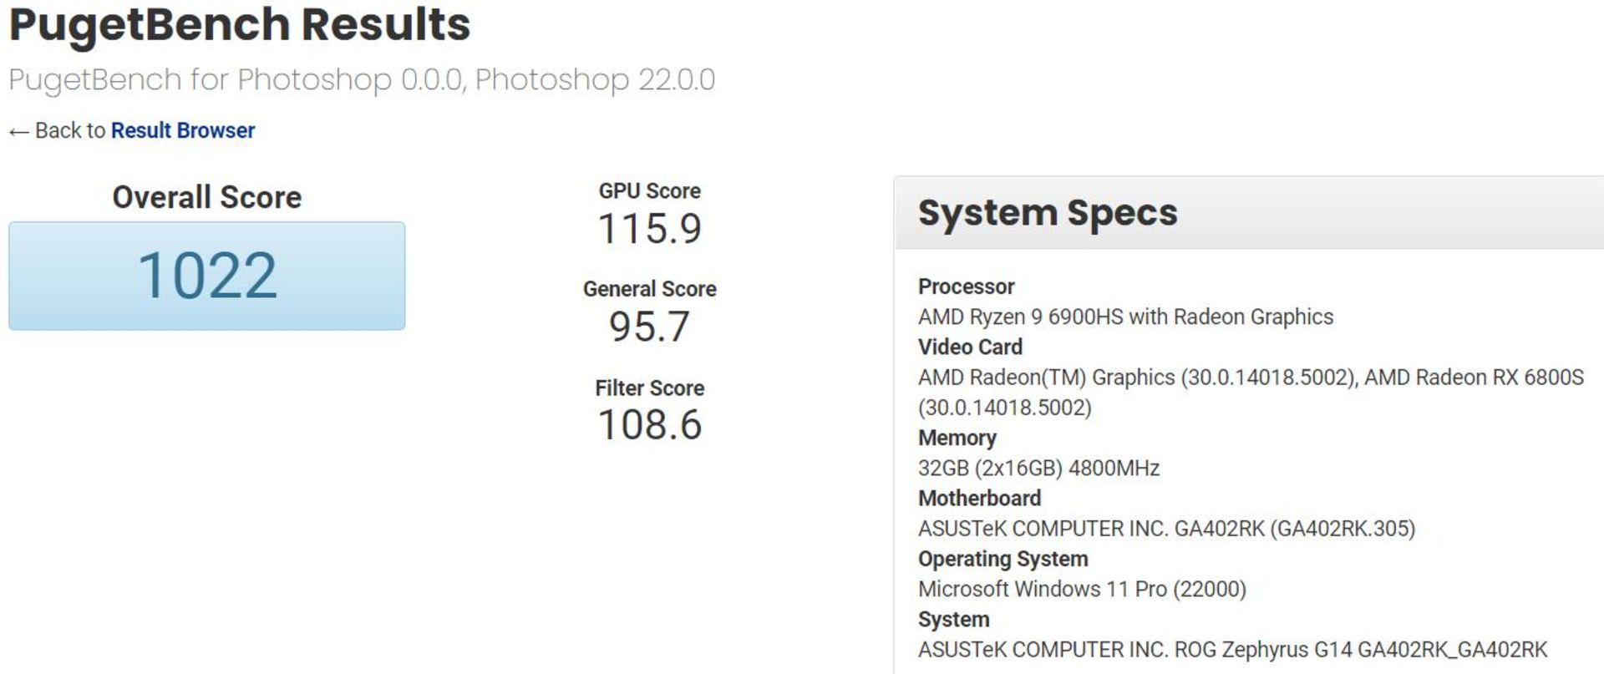Click the General Score value 95.7
Image resolution: width=1604 pixels, height=674 pixels.
click(649, 326)
